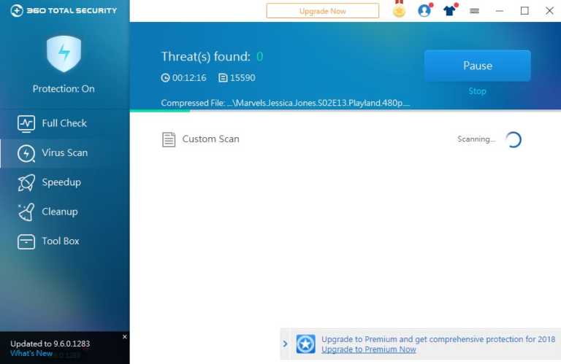
Task: Follow the Upgrade to Premium Now link
Action: point(368,350)
